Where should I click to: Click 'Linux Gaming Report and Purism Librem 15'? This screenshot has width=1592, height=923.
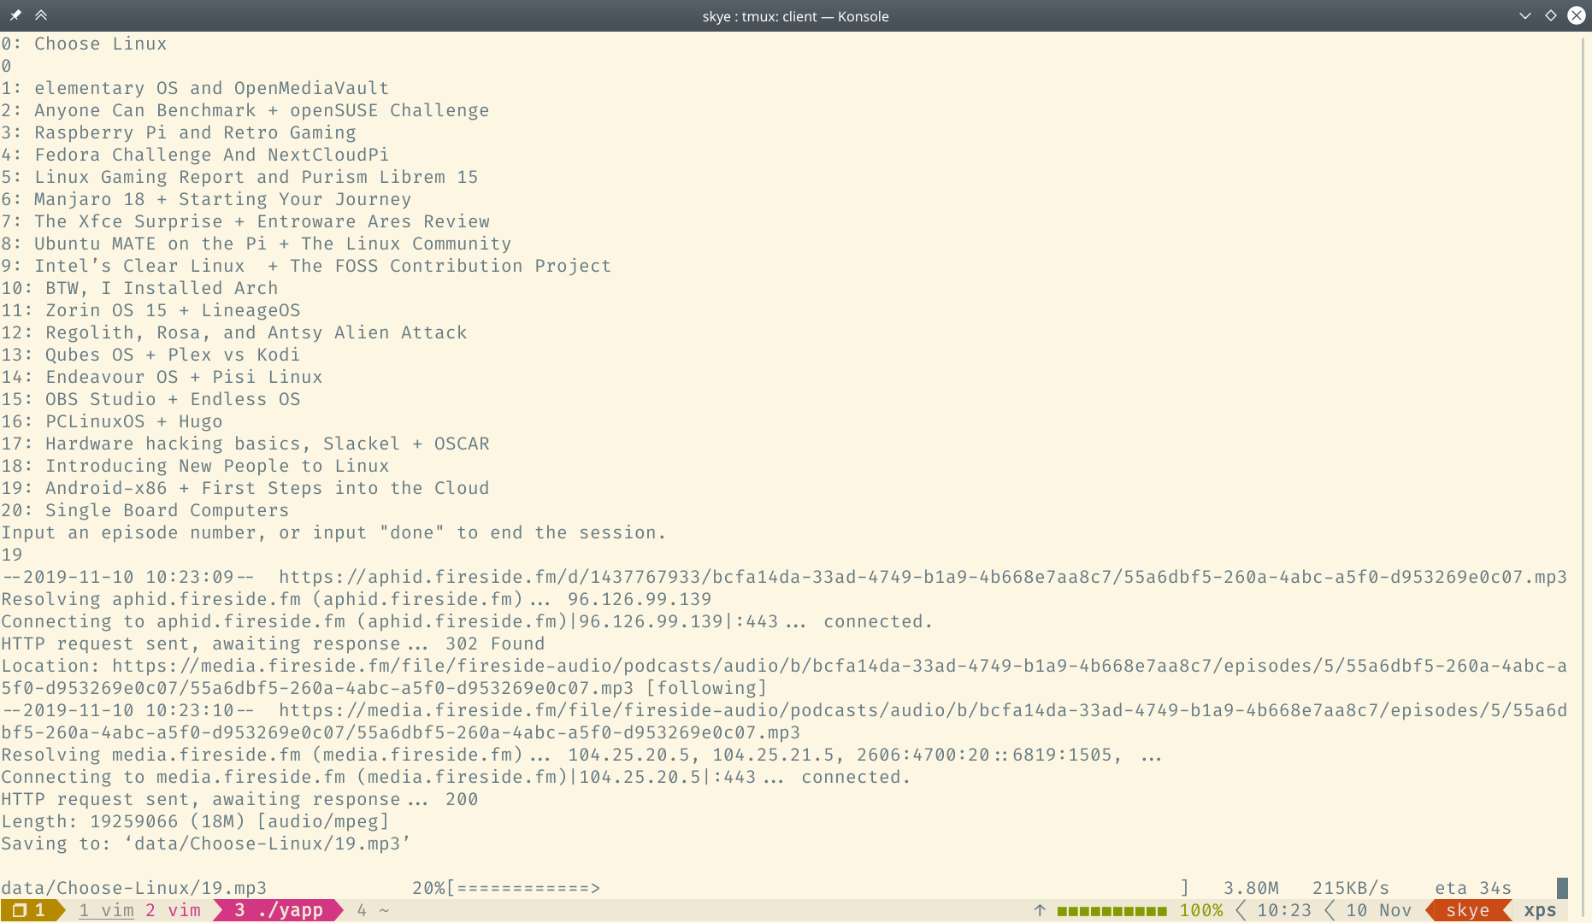[239, 177]
